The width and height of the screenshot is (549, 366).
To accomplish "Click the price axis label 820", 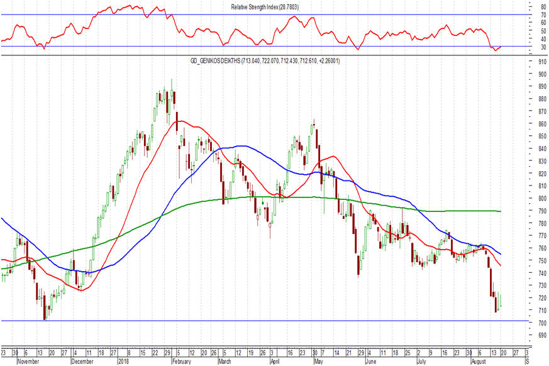I will 542,174.
